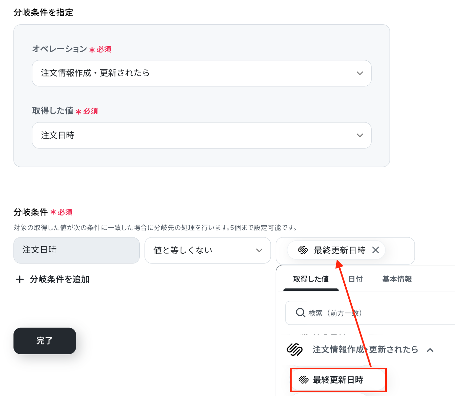The image size is (455, 396).
Task: Open the 取得した値 dropdown showing 注文日時
Action: pyautogui.click(x=202, y=135)
